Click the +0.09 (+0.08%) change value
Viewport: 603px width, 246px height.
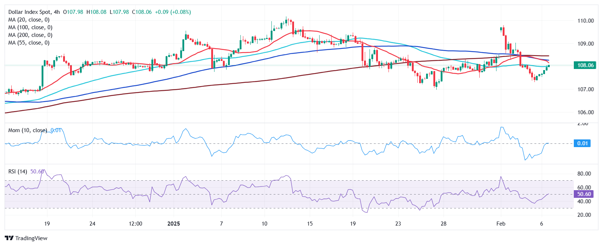pos(173,12)
